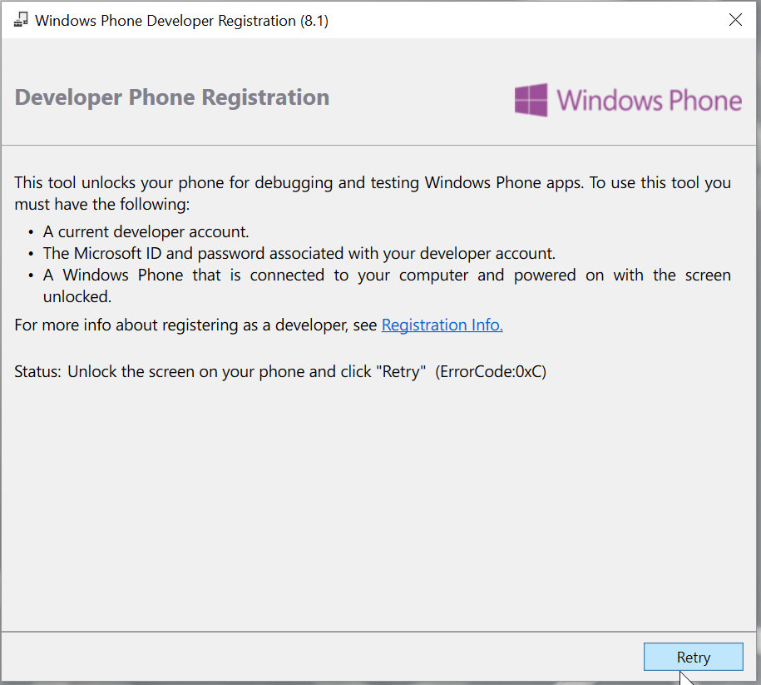
Task: Click the window title 'Windows Phone Developer Registration (8.1)'
Action: point(181,21)
